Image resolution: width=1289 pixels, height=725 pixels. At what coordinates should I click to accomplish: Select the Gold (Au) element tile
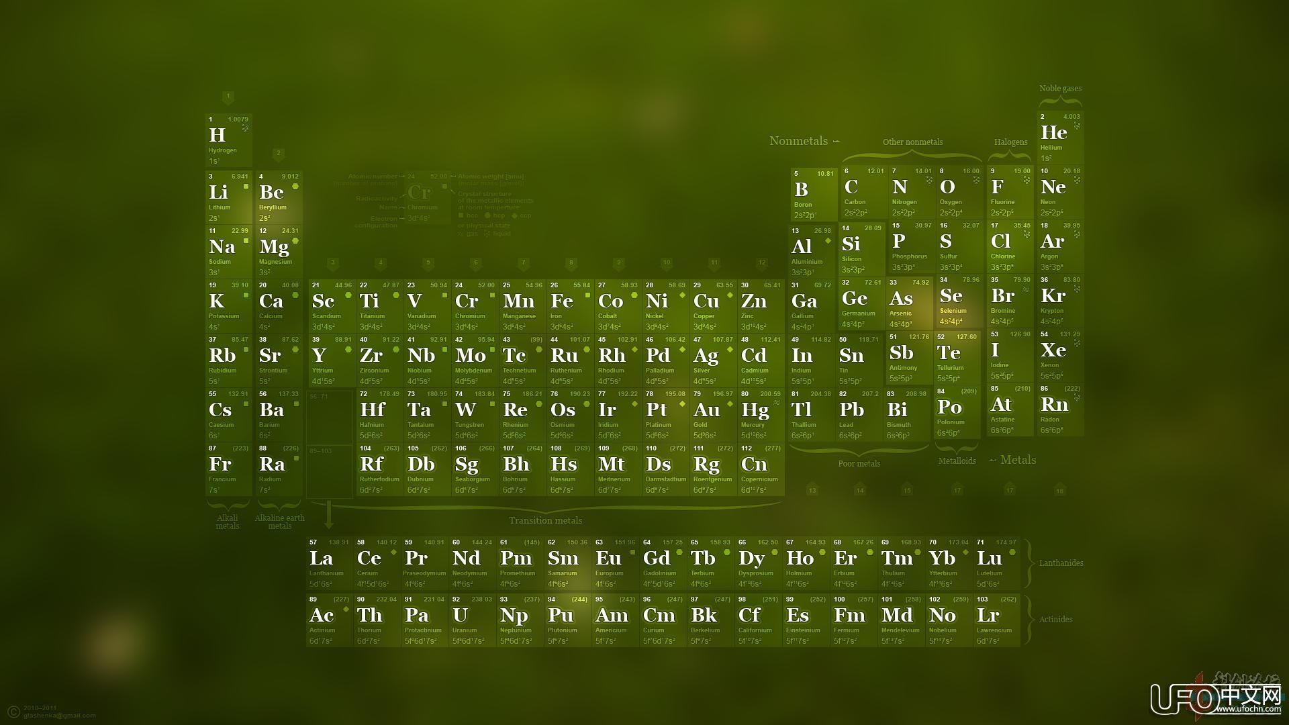point(713,414)
